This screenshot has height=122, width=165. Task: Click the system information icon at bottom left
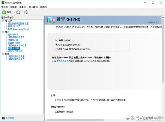coord(4,118)
